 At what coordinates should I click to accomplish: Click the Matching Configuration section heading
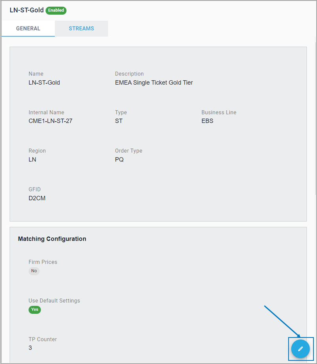pos(52,239)
